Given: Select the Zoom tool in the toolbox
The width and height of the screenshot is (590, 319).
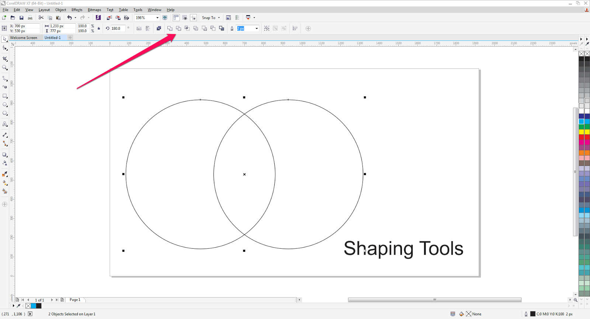Looking at the screenshot, I should tap(5, 68).
